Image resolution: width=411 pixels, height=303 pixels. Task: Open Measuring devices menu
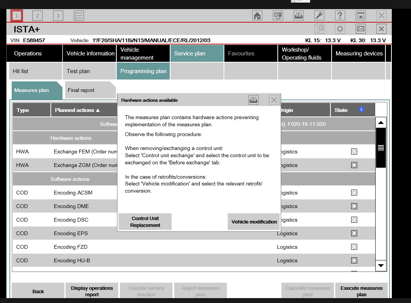(x=359, y=53)
